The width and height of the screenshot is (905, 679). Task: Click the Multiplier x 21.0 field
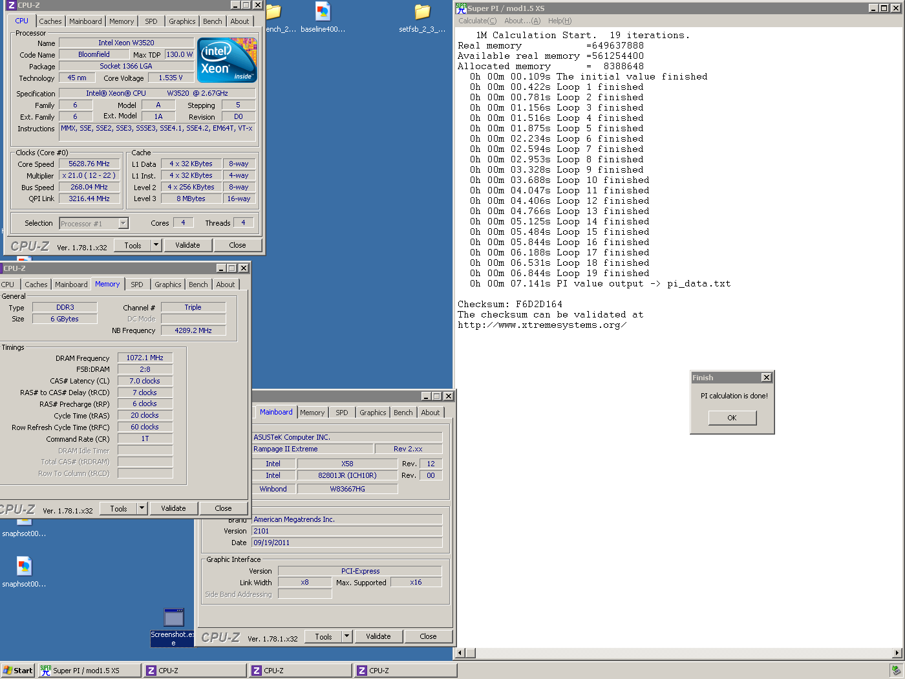[x=89, y=176]
